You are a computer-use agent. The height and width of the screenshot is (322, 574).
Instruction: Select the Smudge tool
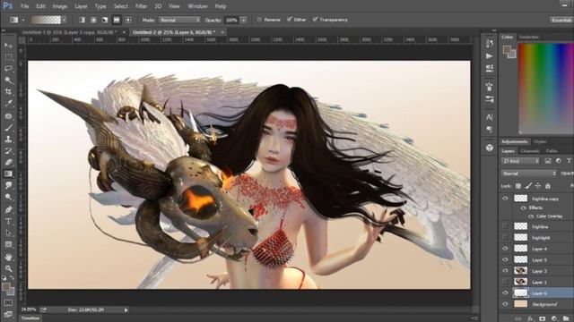coord(8,186)
